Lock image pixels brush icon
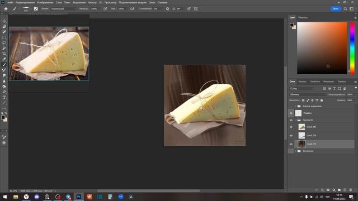 pos(308,100)
